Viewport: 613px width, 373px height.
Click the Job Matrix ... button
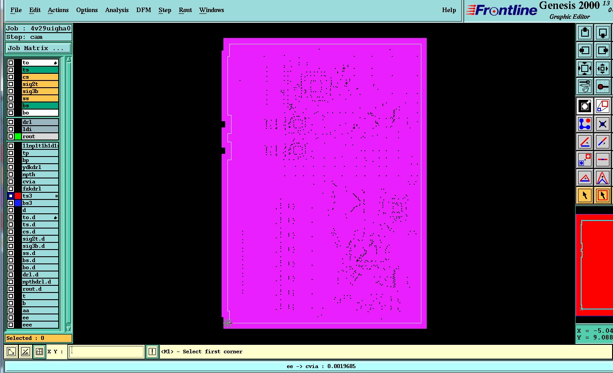click(x=39, y=48)
